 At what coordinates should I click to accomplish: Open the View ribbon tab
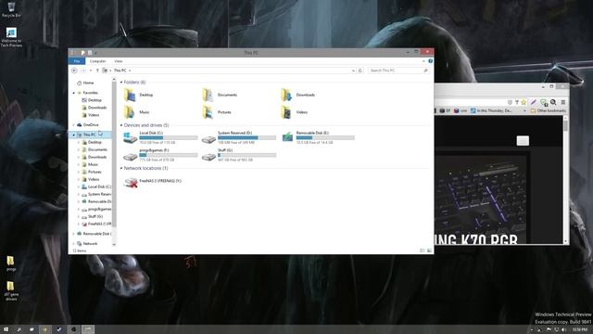coord(119,61)
